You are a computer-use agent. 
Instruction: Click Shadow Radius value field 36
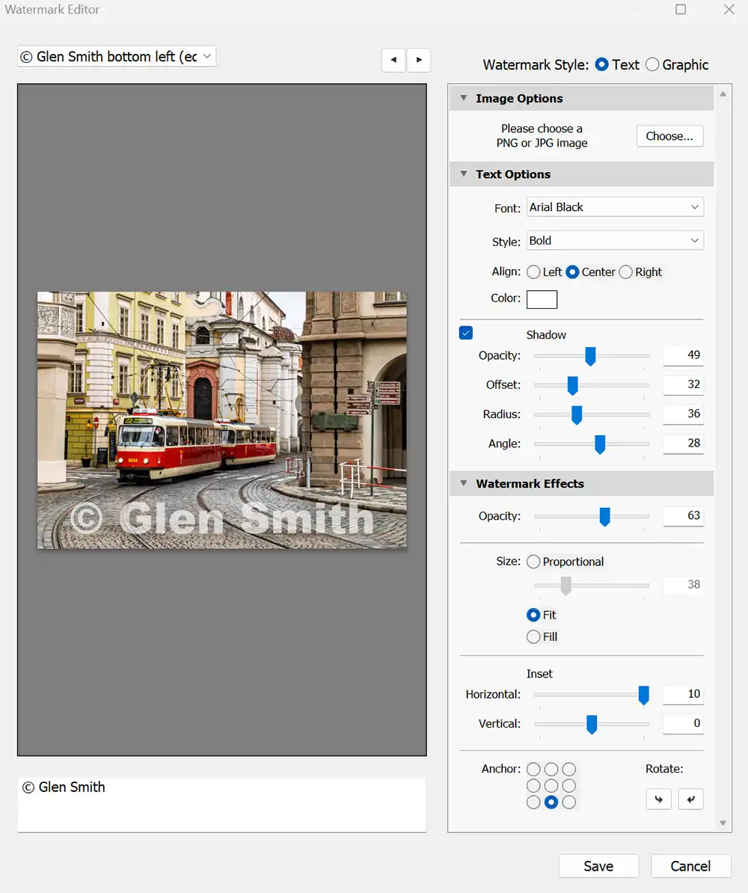(x=683, y=414)
